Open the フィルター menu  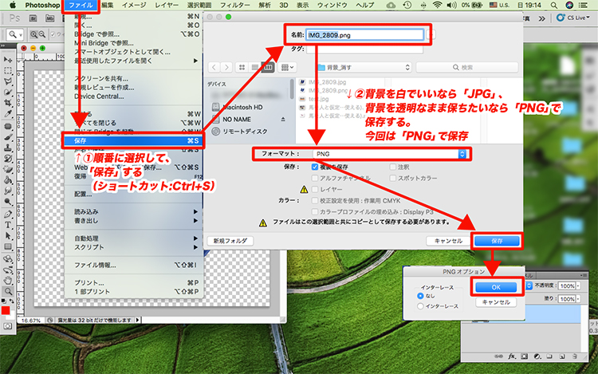(x=235, y=6)
